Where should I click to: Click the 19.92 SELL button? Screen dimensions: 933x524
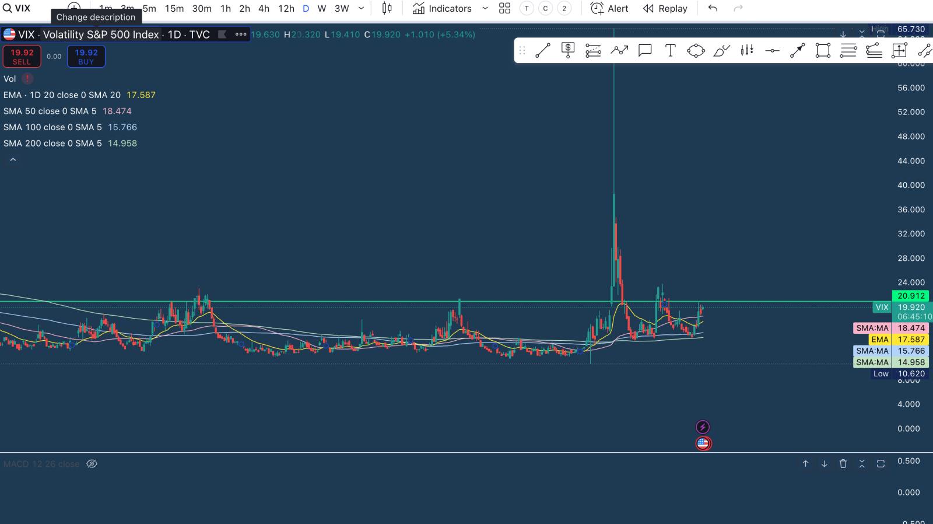(x=22, y=57)
